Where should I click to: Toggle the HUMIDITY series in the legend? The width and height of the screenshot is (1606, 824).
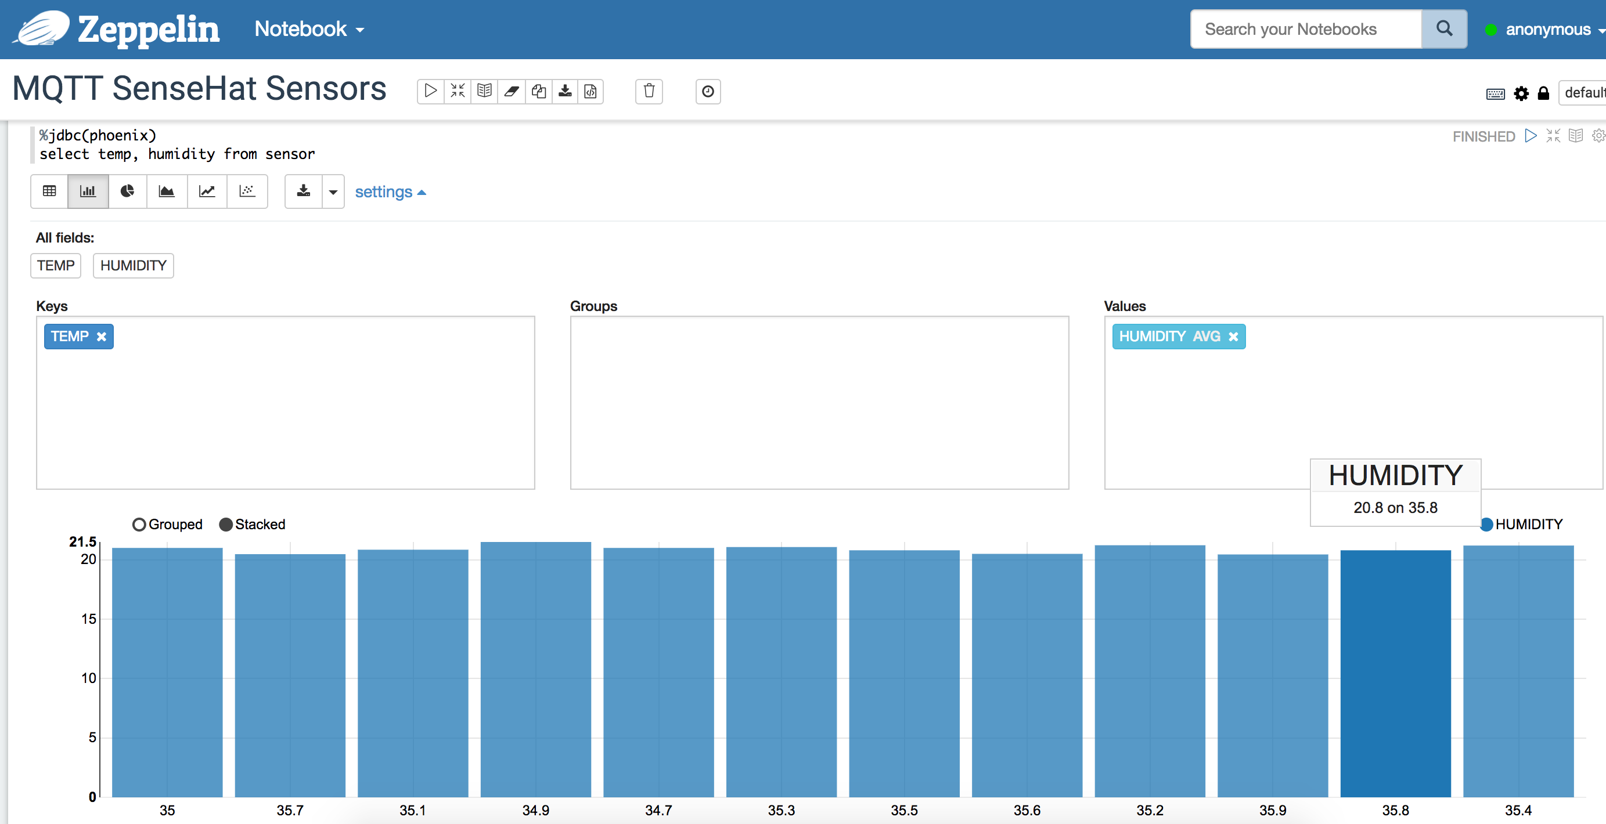pyautogui.click(x=1524, y=524)
